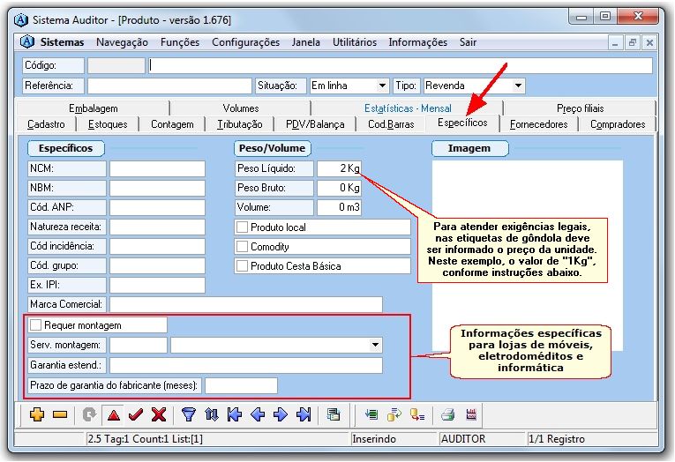Enable the Requer montagem checkbox
The width and height of the screenshot is (675, 462).
36,325
